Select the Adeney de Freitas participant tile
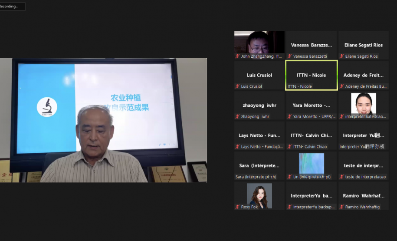 coord(363,75)
